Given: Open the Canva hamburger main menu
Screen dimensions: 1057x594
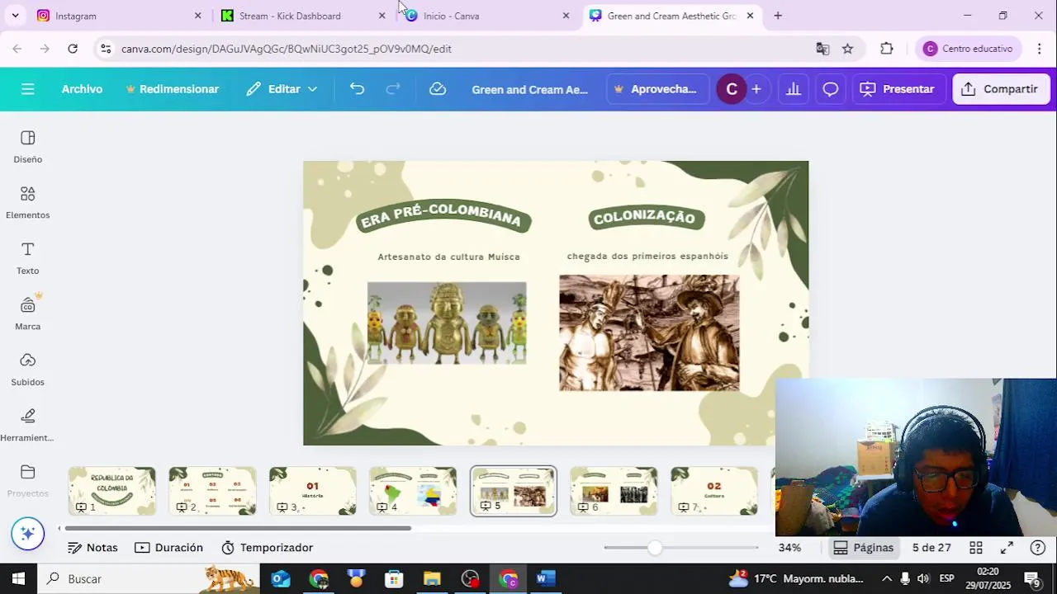Looking at the screenshot, I should (28, 89).
